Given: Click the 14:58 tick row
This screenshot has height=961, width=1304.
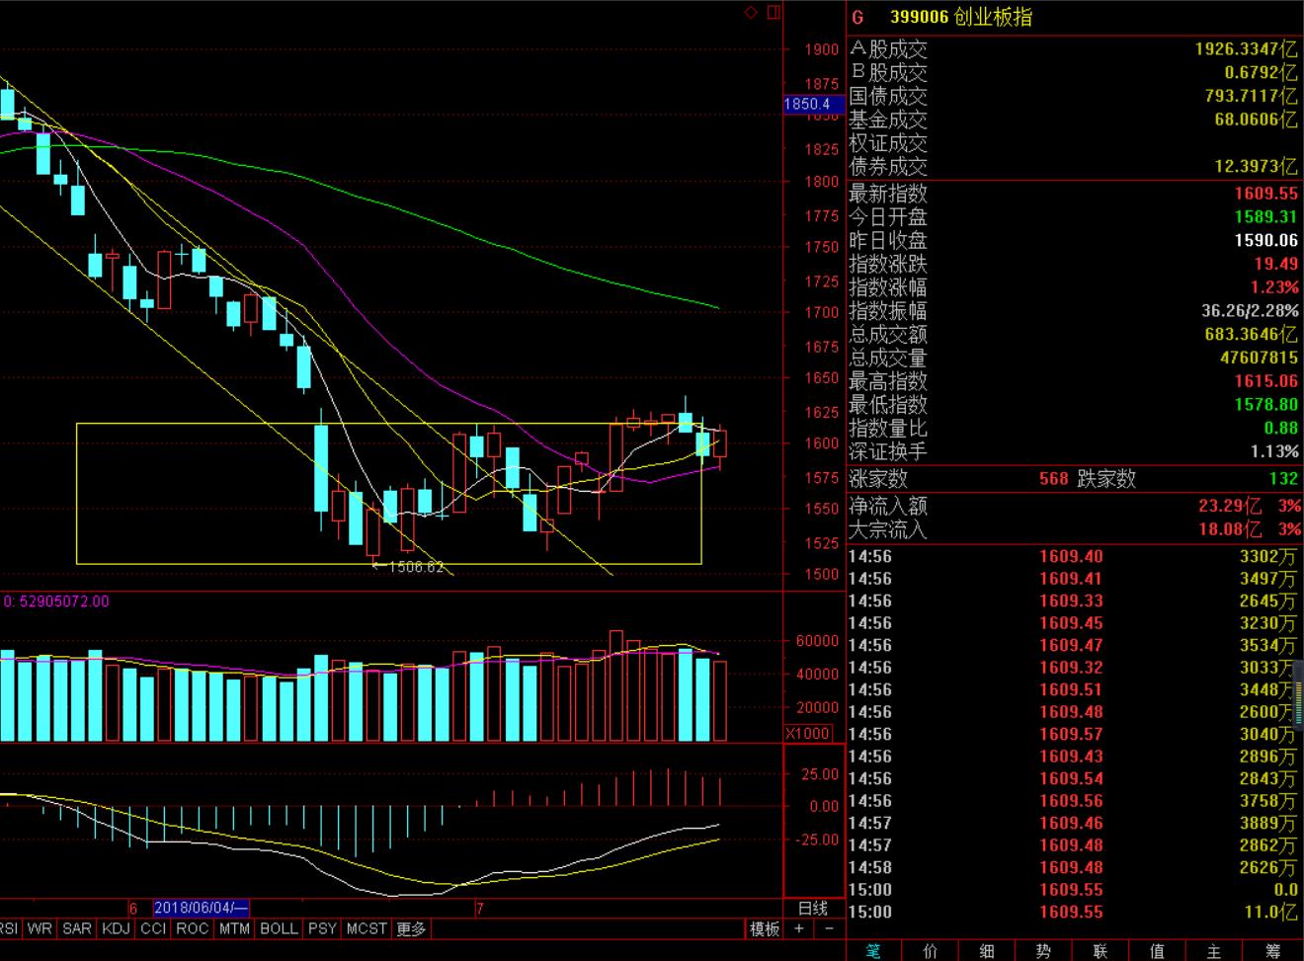Looking at the screenshot, I should pos(1074,867).
